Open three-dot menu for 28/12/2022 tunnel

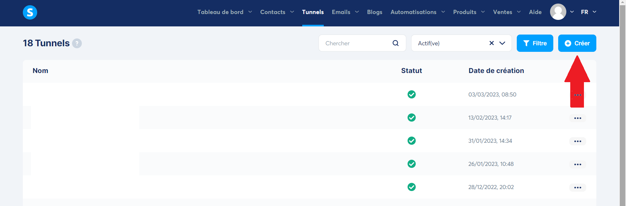578,187
